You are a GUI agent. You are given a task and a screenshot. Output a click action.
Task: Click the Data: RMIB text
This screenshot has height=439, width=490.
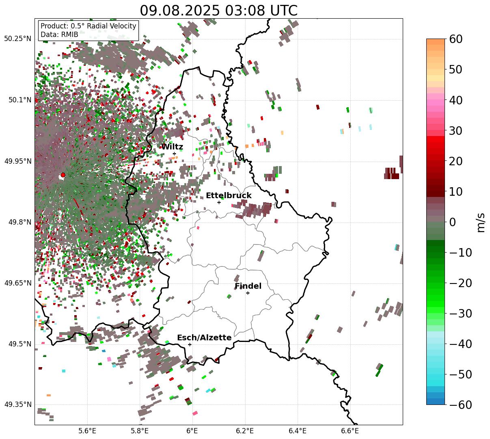click(59, 35)
